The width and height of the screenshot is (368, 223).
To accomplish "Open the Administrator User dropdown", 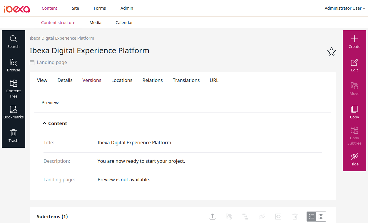I will coord(344,8).
